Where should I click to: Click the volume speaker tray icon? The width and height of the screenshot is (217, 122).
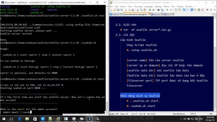pos(184,119)
